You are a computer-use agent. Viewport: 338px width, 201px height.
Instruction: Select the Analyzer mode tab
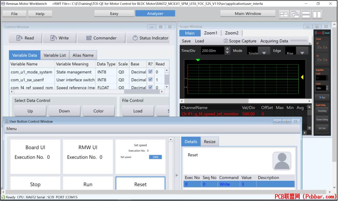155,13
